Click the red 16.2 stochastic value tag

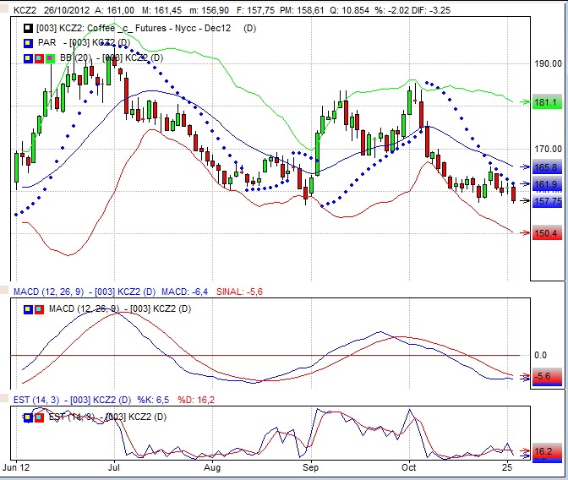[x=547, y=452]
